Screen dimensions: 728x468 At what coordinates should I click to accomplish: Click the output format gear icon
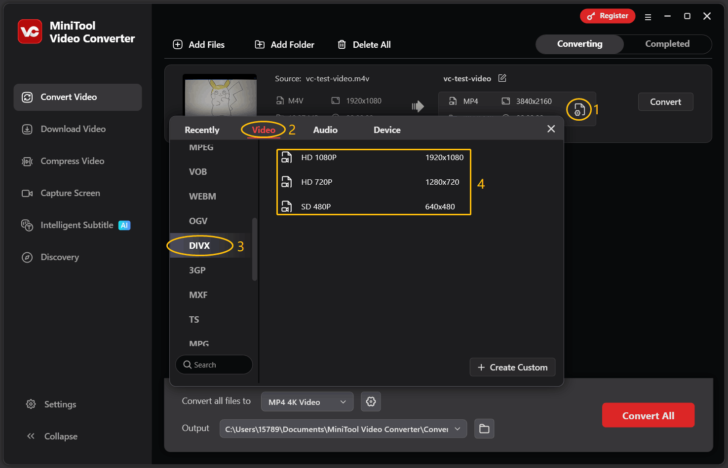[371, 401]
